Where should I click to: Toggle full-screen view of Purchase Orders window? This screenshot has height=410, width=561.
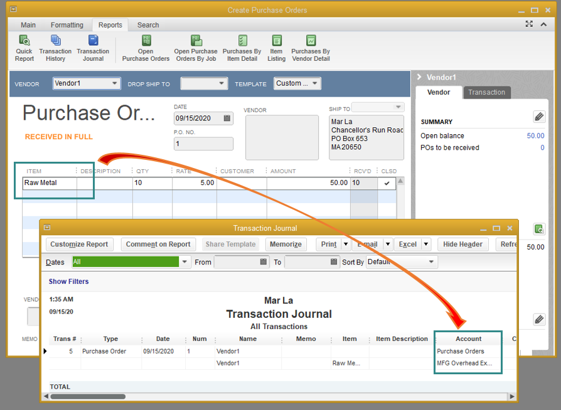529,24
